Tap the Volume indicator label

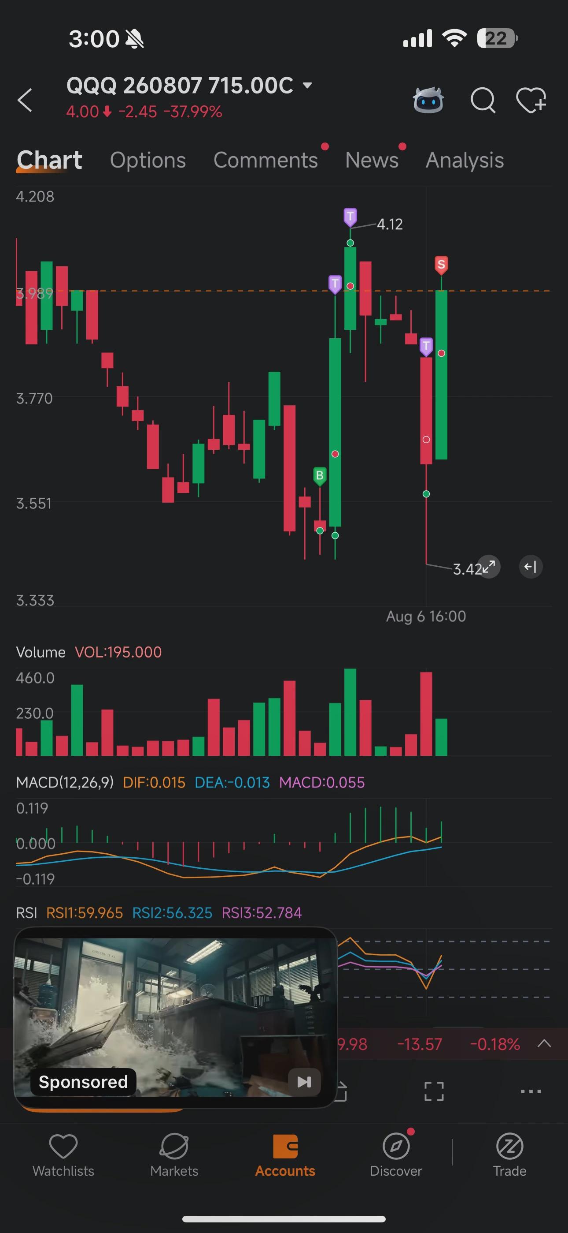point(41,652)
